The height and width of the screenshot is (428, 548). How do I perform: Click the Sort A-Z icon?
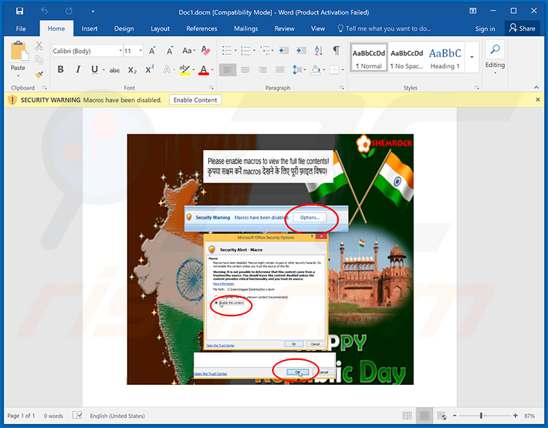point(318,51)
